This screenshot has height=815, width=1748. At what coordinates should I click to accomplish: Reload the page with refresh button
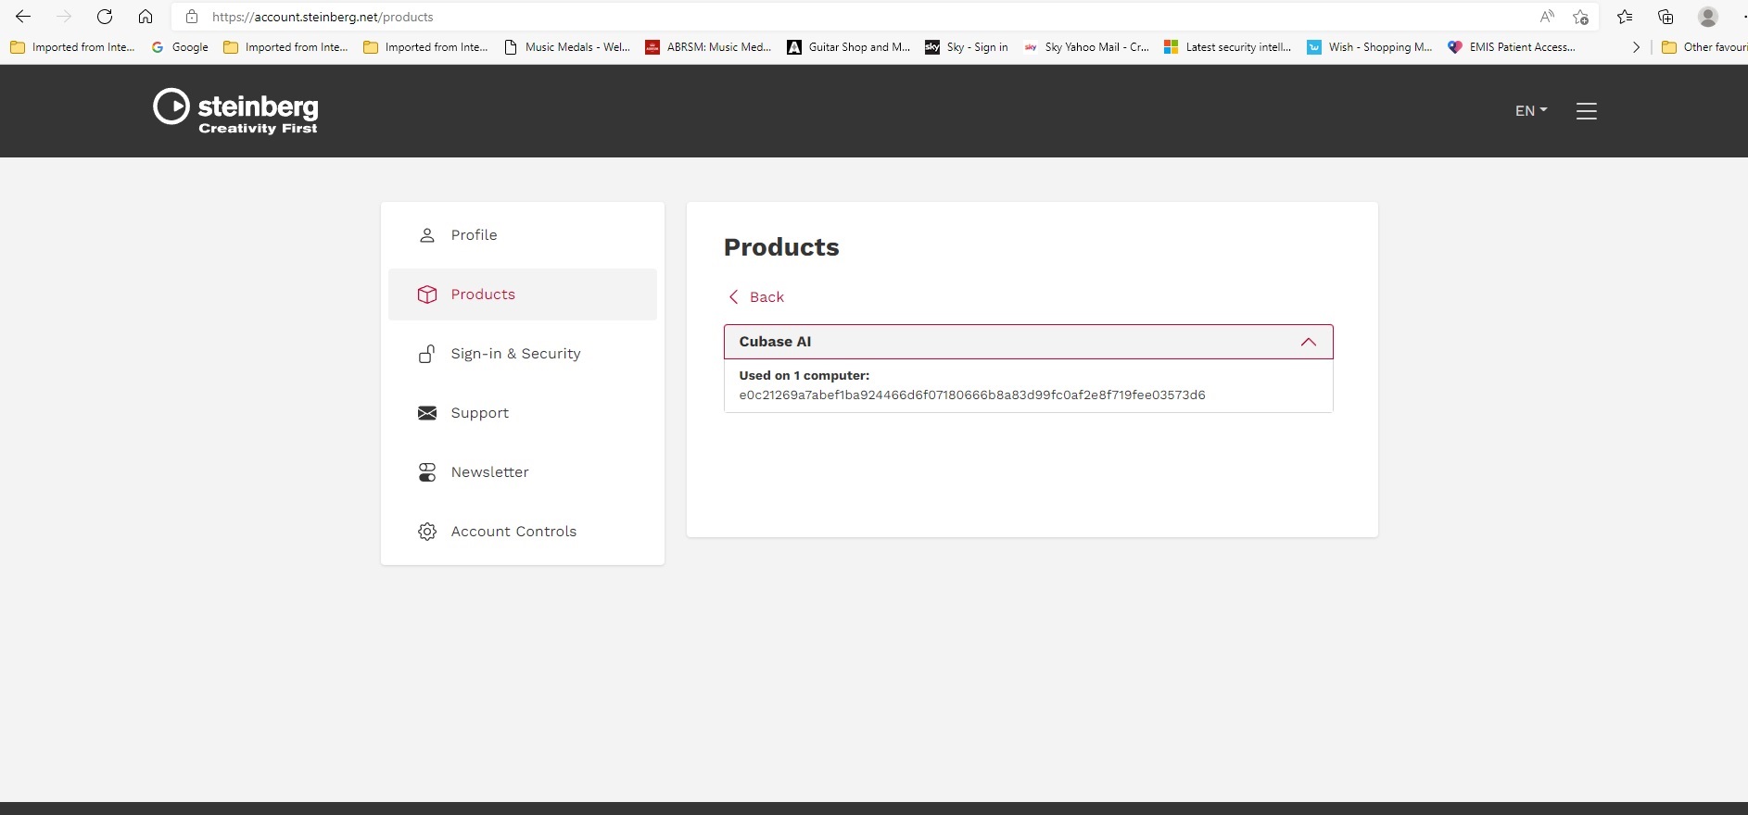point(105,17)
